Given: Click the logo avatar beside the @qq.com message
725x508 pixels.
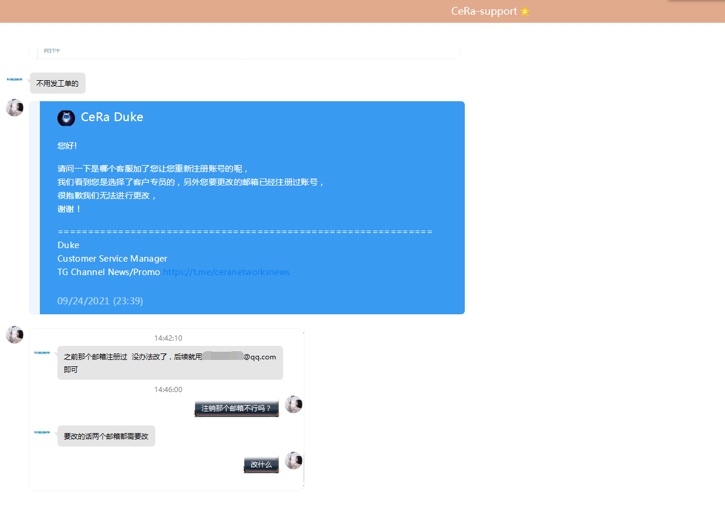Looking at the screenshot, I should coord(42,353).
